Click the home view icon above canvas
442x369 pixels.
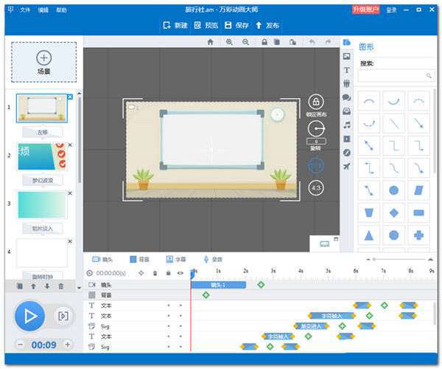click(x=210, y=43)
